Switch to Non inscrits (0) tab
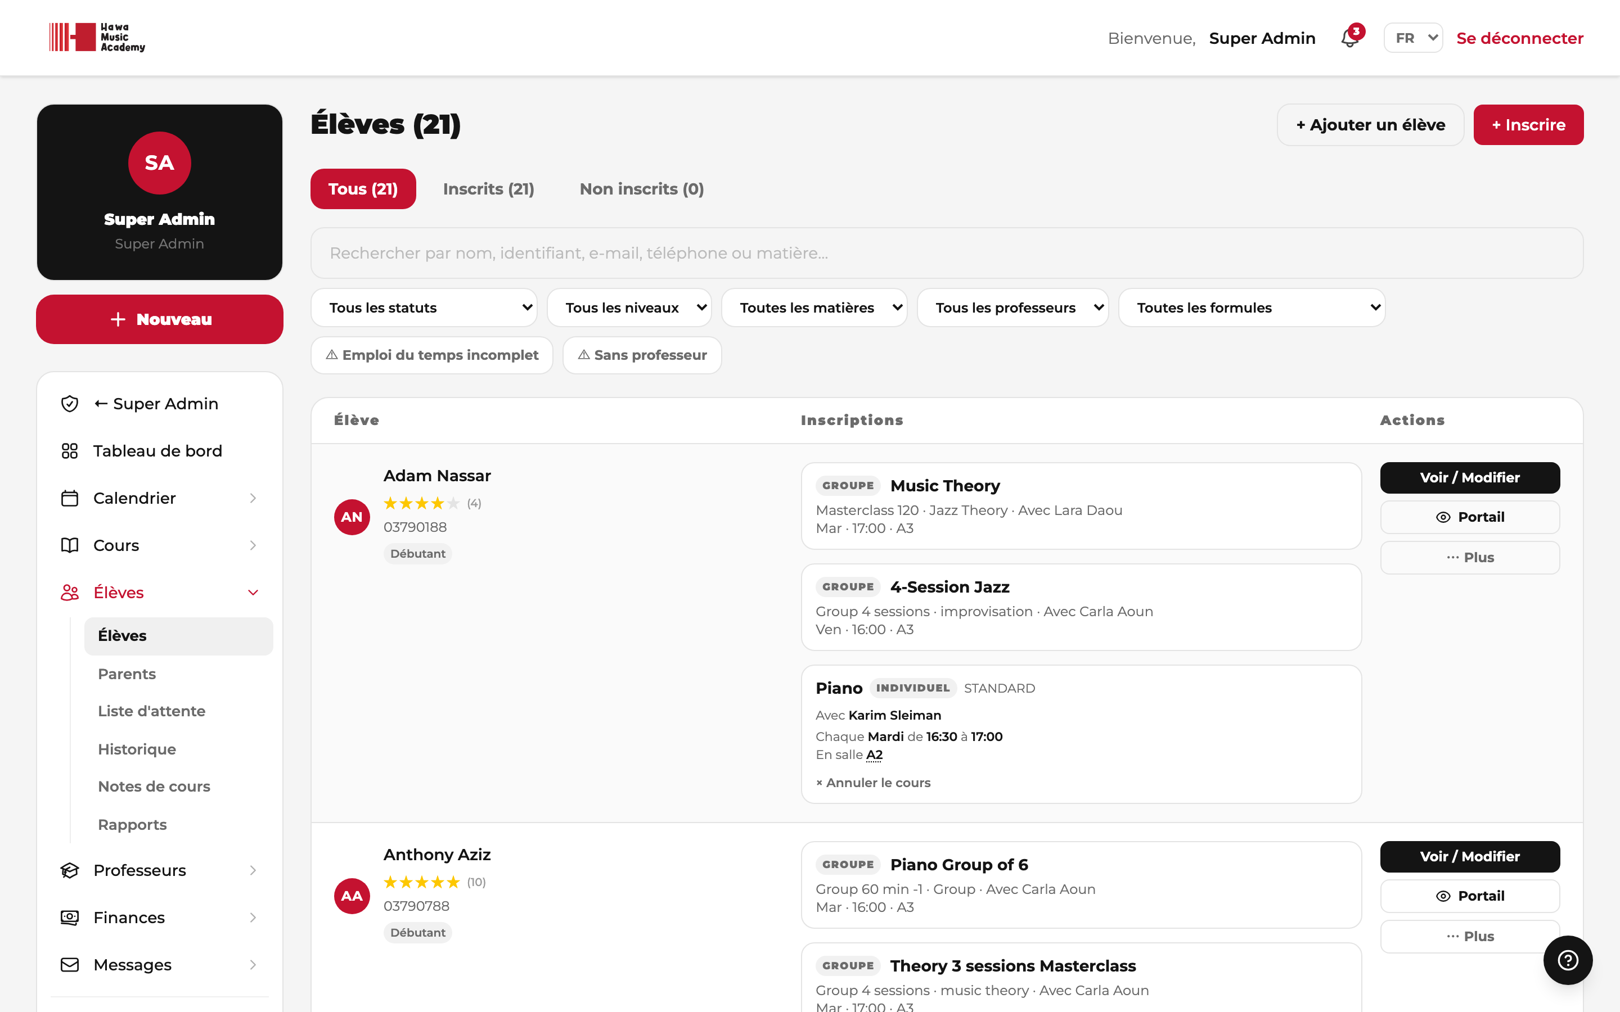 641,189
